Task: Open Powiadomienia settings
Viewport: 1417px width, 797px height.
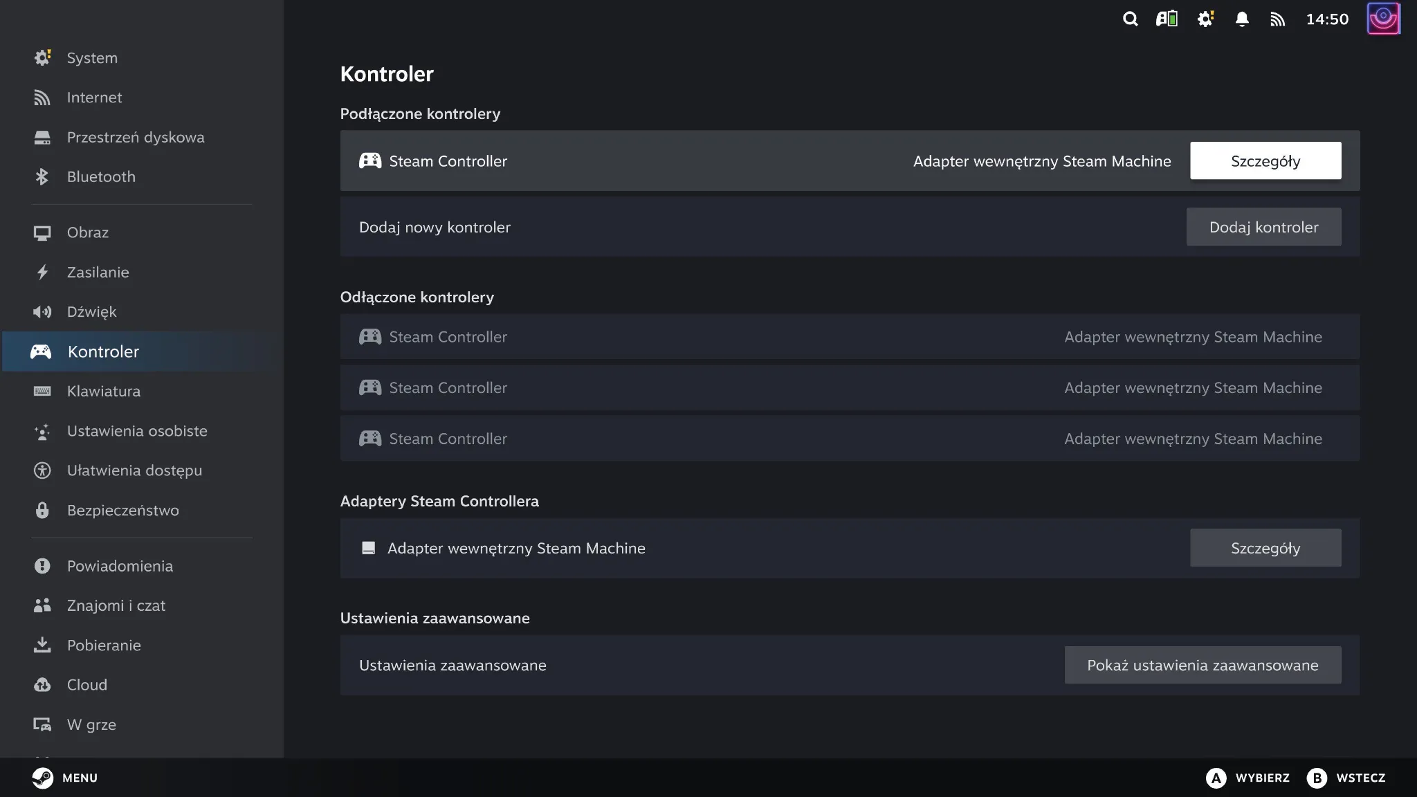Action: [142, 566]
